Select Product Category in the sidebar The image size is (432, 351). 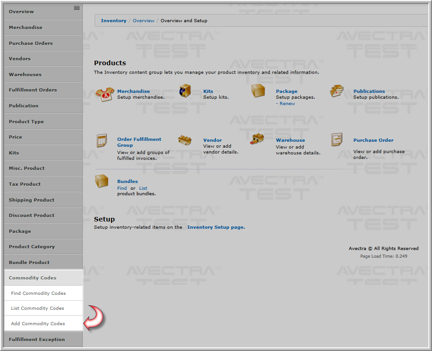pyautogui.click(x=43, y=246)
